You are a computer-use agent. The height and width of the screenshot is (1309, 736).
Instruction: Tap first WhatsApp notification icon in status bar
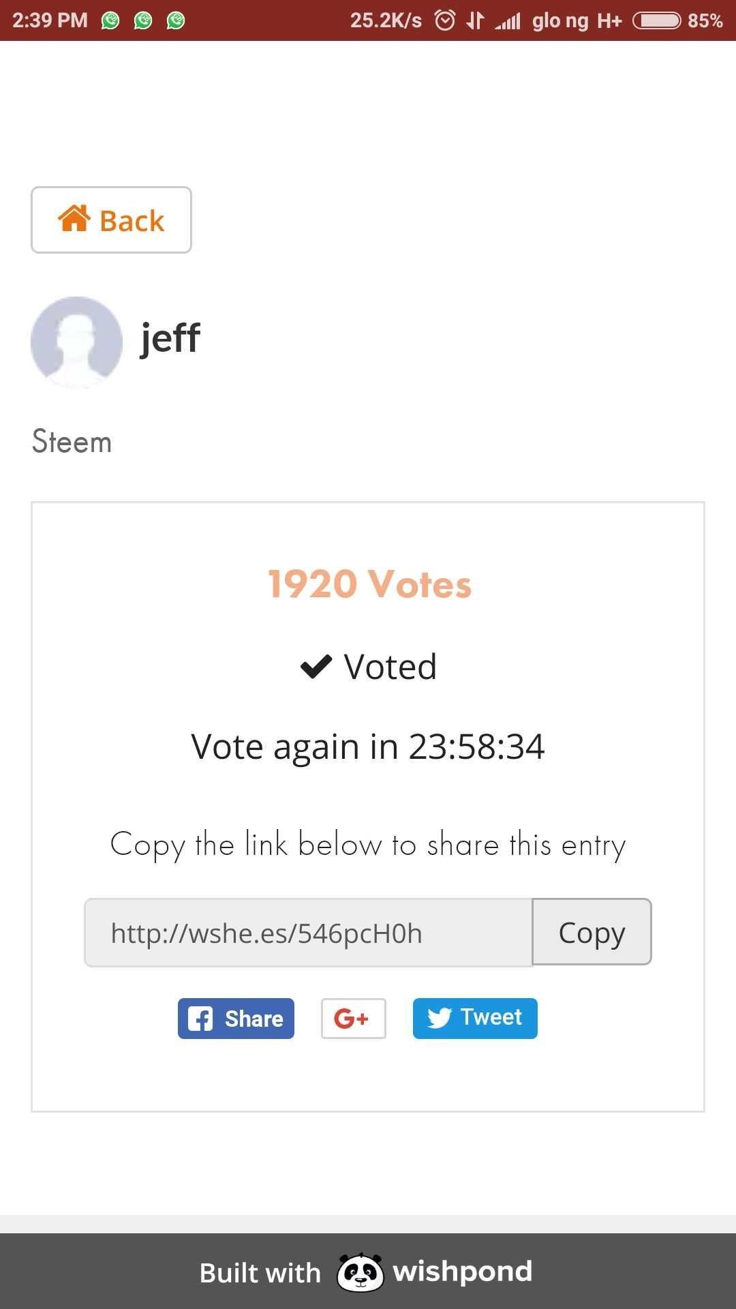pos(110,20)
